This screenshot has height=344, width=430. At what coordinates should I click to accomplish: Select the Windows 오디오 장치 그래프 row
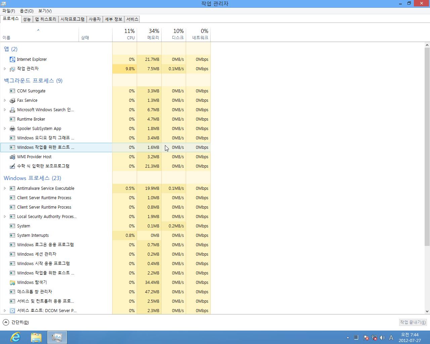(105, 138)
